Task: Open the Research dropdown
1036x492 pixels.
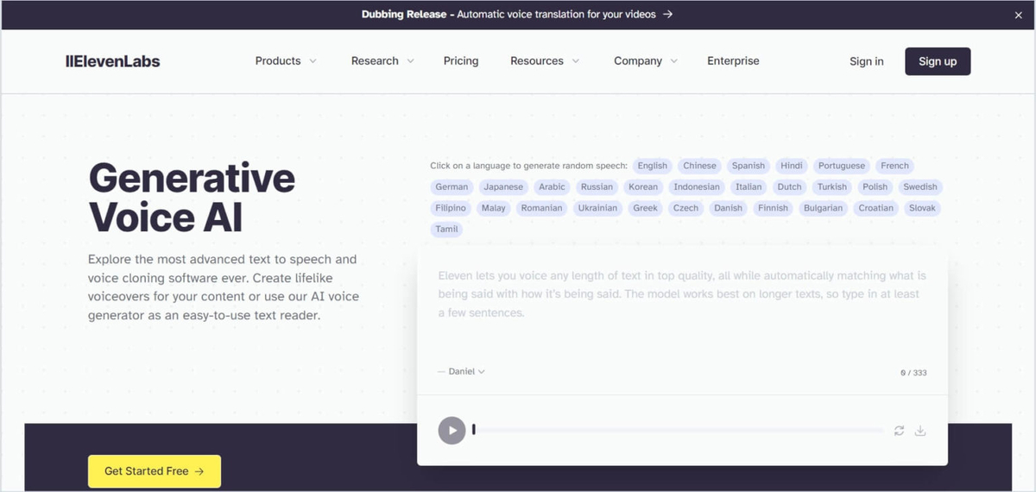Action: coord(382,61)
